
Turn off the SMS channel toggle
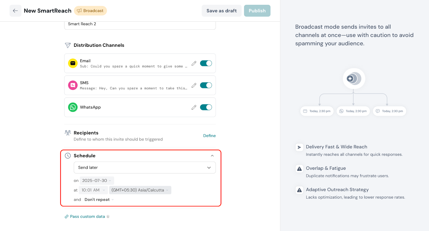coord(206,85)
